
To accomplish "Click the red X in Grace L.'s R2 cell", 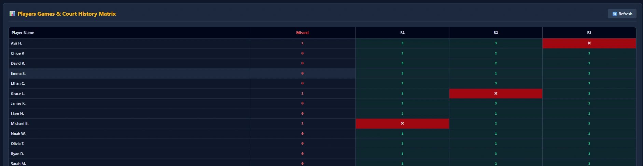I will pos(496,94).
